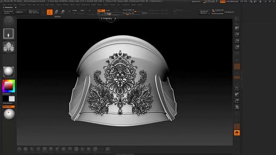Click the top brush icon in left shelf
The height and width of the screenshot is (155, 276).
[x=9, y=21]
